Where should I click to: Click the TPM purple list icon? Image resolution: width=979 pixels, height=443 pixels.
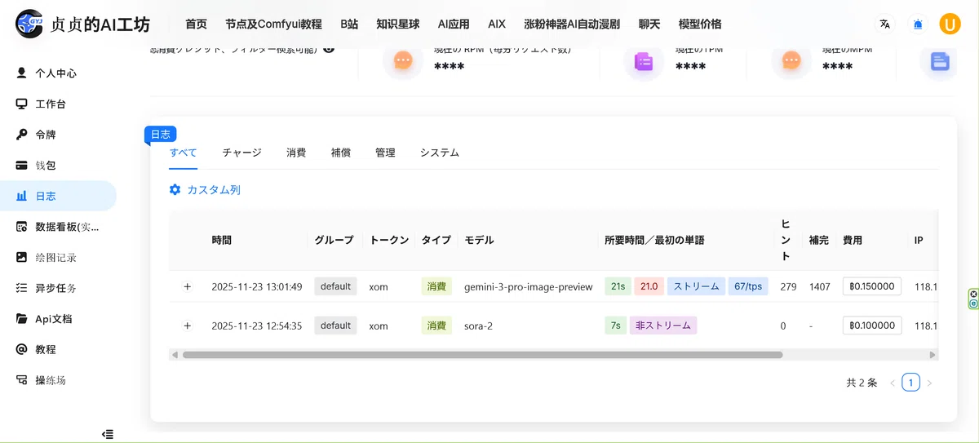(x=644, y=60)
